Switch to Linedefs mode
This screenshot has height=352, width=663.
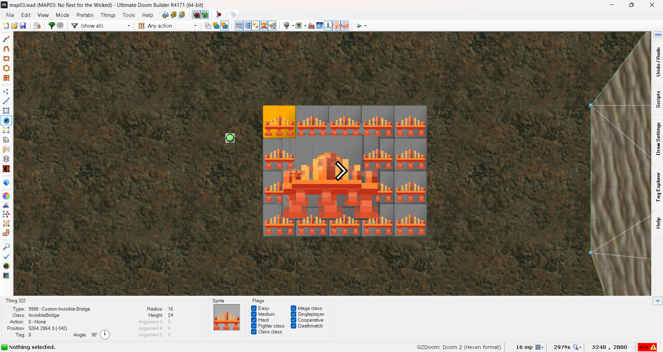click(x=6, y=101)
